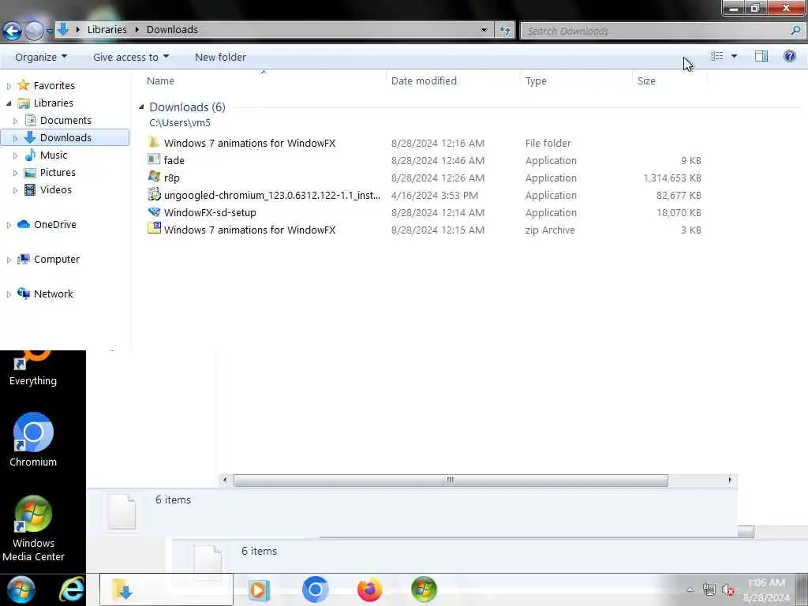Select the Videos library icon
Screen dimensions: 808x606
pyautogui.click(x=31, y=189)
